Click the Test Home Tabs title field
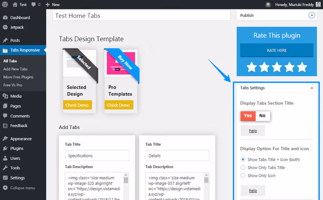Viewport: 323px width, 200px height. (x=142, y=15)
